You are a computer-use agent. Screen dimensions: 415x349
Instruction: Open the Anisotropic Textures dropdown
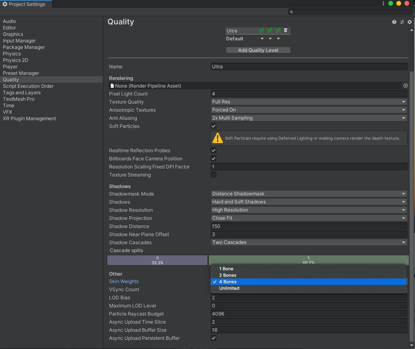309,110
